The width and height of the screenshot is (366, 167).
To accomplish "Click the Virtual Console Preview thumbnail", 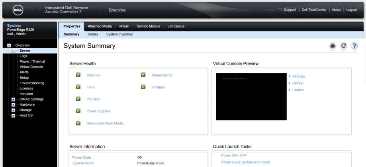I will (x=251, y=96).
